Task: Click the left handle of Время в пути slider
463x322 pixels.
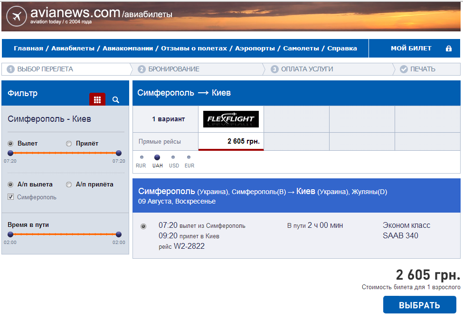Action: pos(10,234)
